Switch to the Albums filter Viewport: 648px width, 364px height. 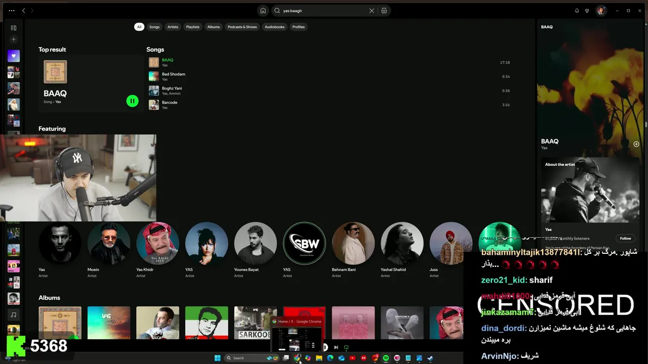pos(214,27)
